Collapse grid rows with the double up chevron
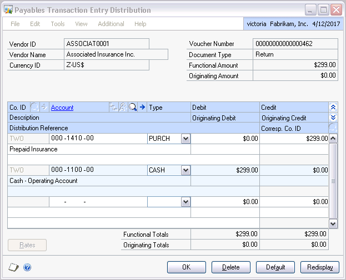Image resolution: width=346 pixels, height=280 pixels. 333,108
